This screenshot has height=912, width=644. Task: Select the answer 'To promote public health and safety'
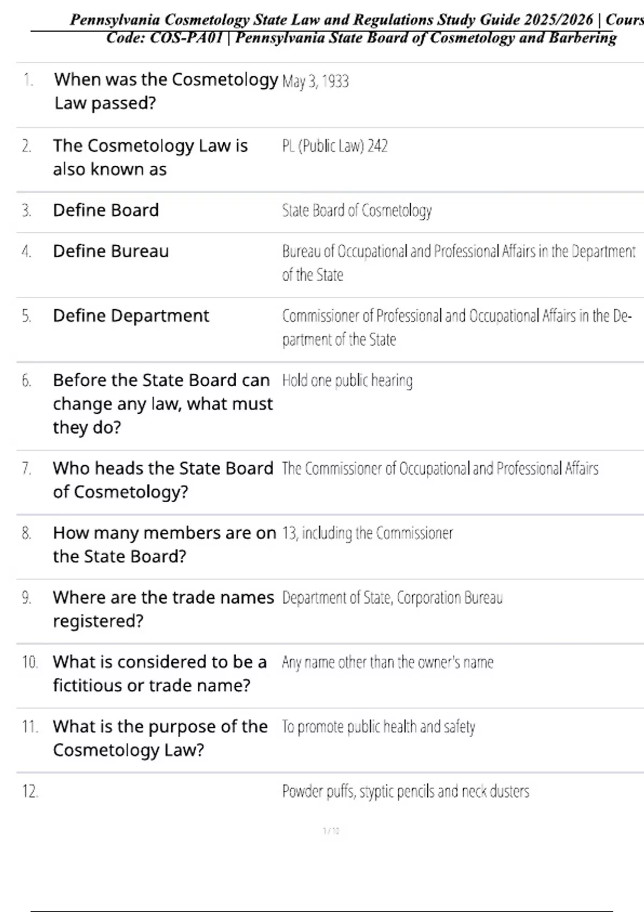point(379,727)
